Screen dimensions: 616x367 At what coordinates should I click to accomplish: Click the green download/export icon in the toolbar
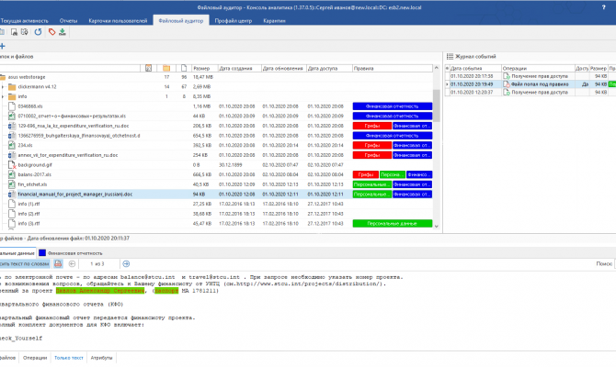pyautogui.click(x=63, y=31)
